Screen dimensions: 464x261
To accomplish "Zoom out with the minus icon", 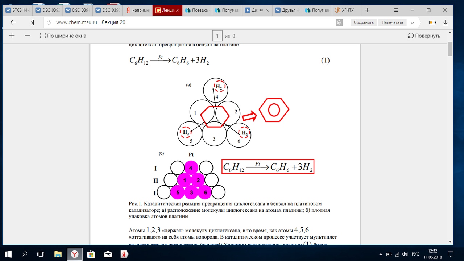I will 28,36.
